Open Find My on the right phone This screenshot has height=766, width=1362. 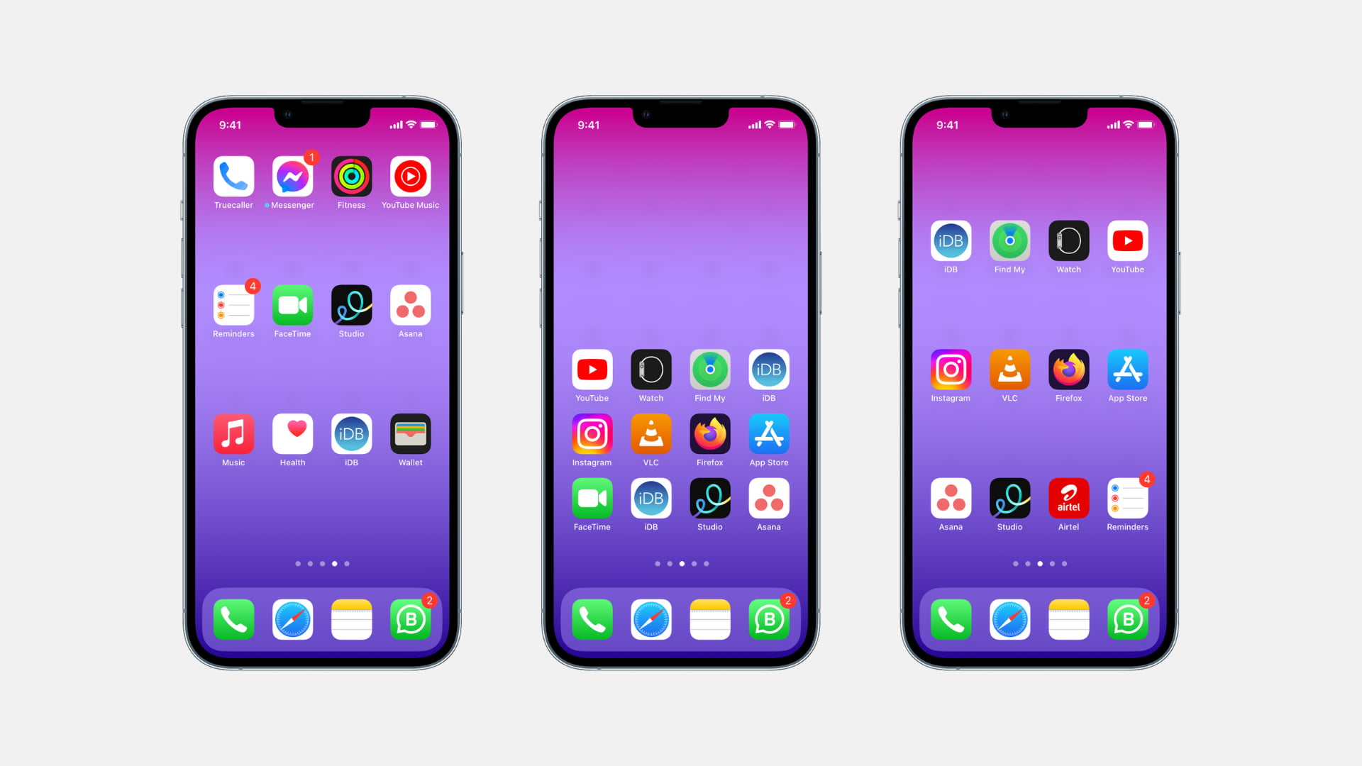click(x=1009, y=240)
